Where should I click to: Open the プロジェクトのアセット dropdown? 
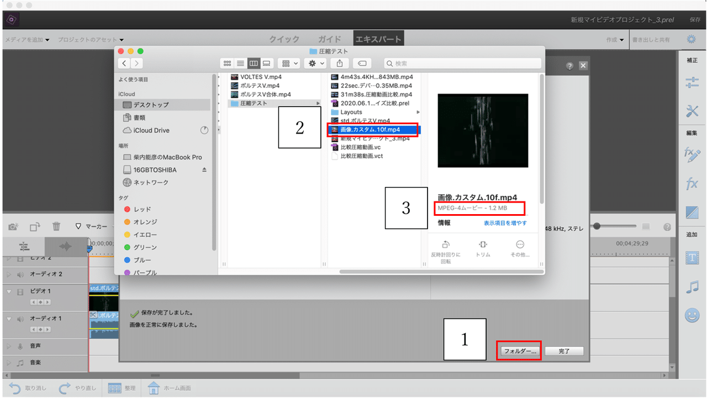tap(91, 40)
